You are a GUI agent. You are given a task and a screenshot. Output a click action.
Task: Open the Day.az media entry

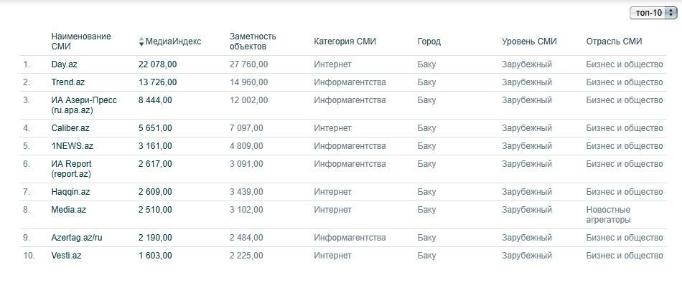pos(64,64)
